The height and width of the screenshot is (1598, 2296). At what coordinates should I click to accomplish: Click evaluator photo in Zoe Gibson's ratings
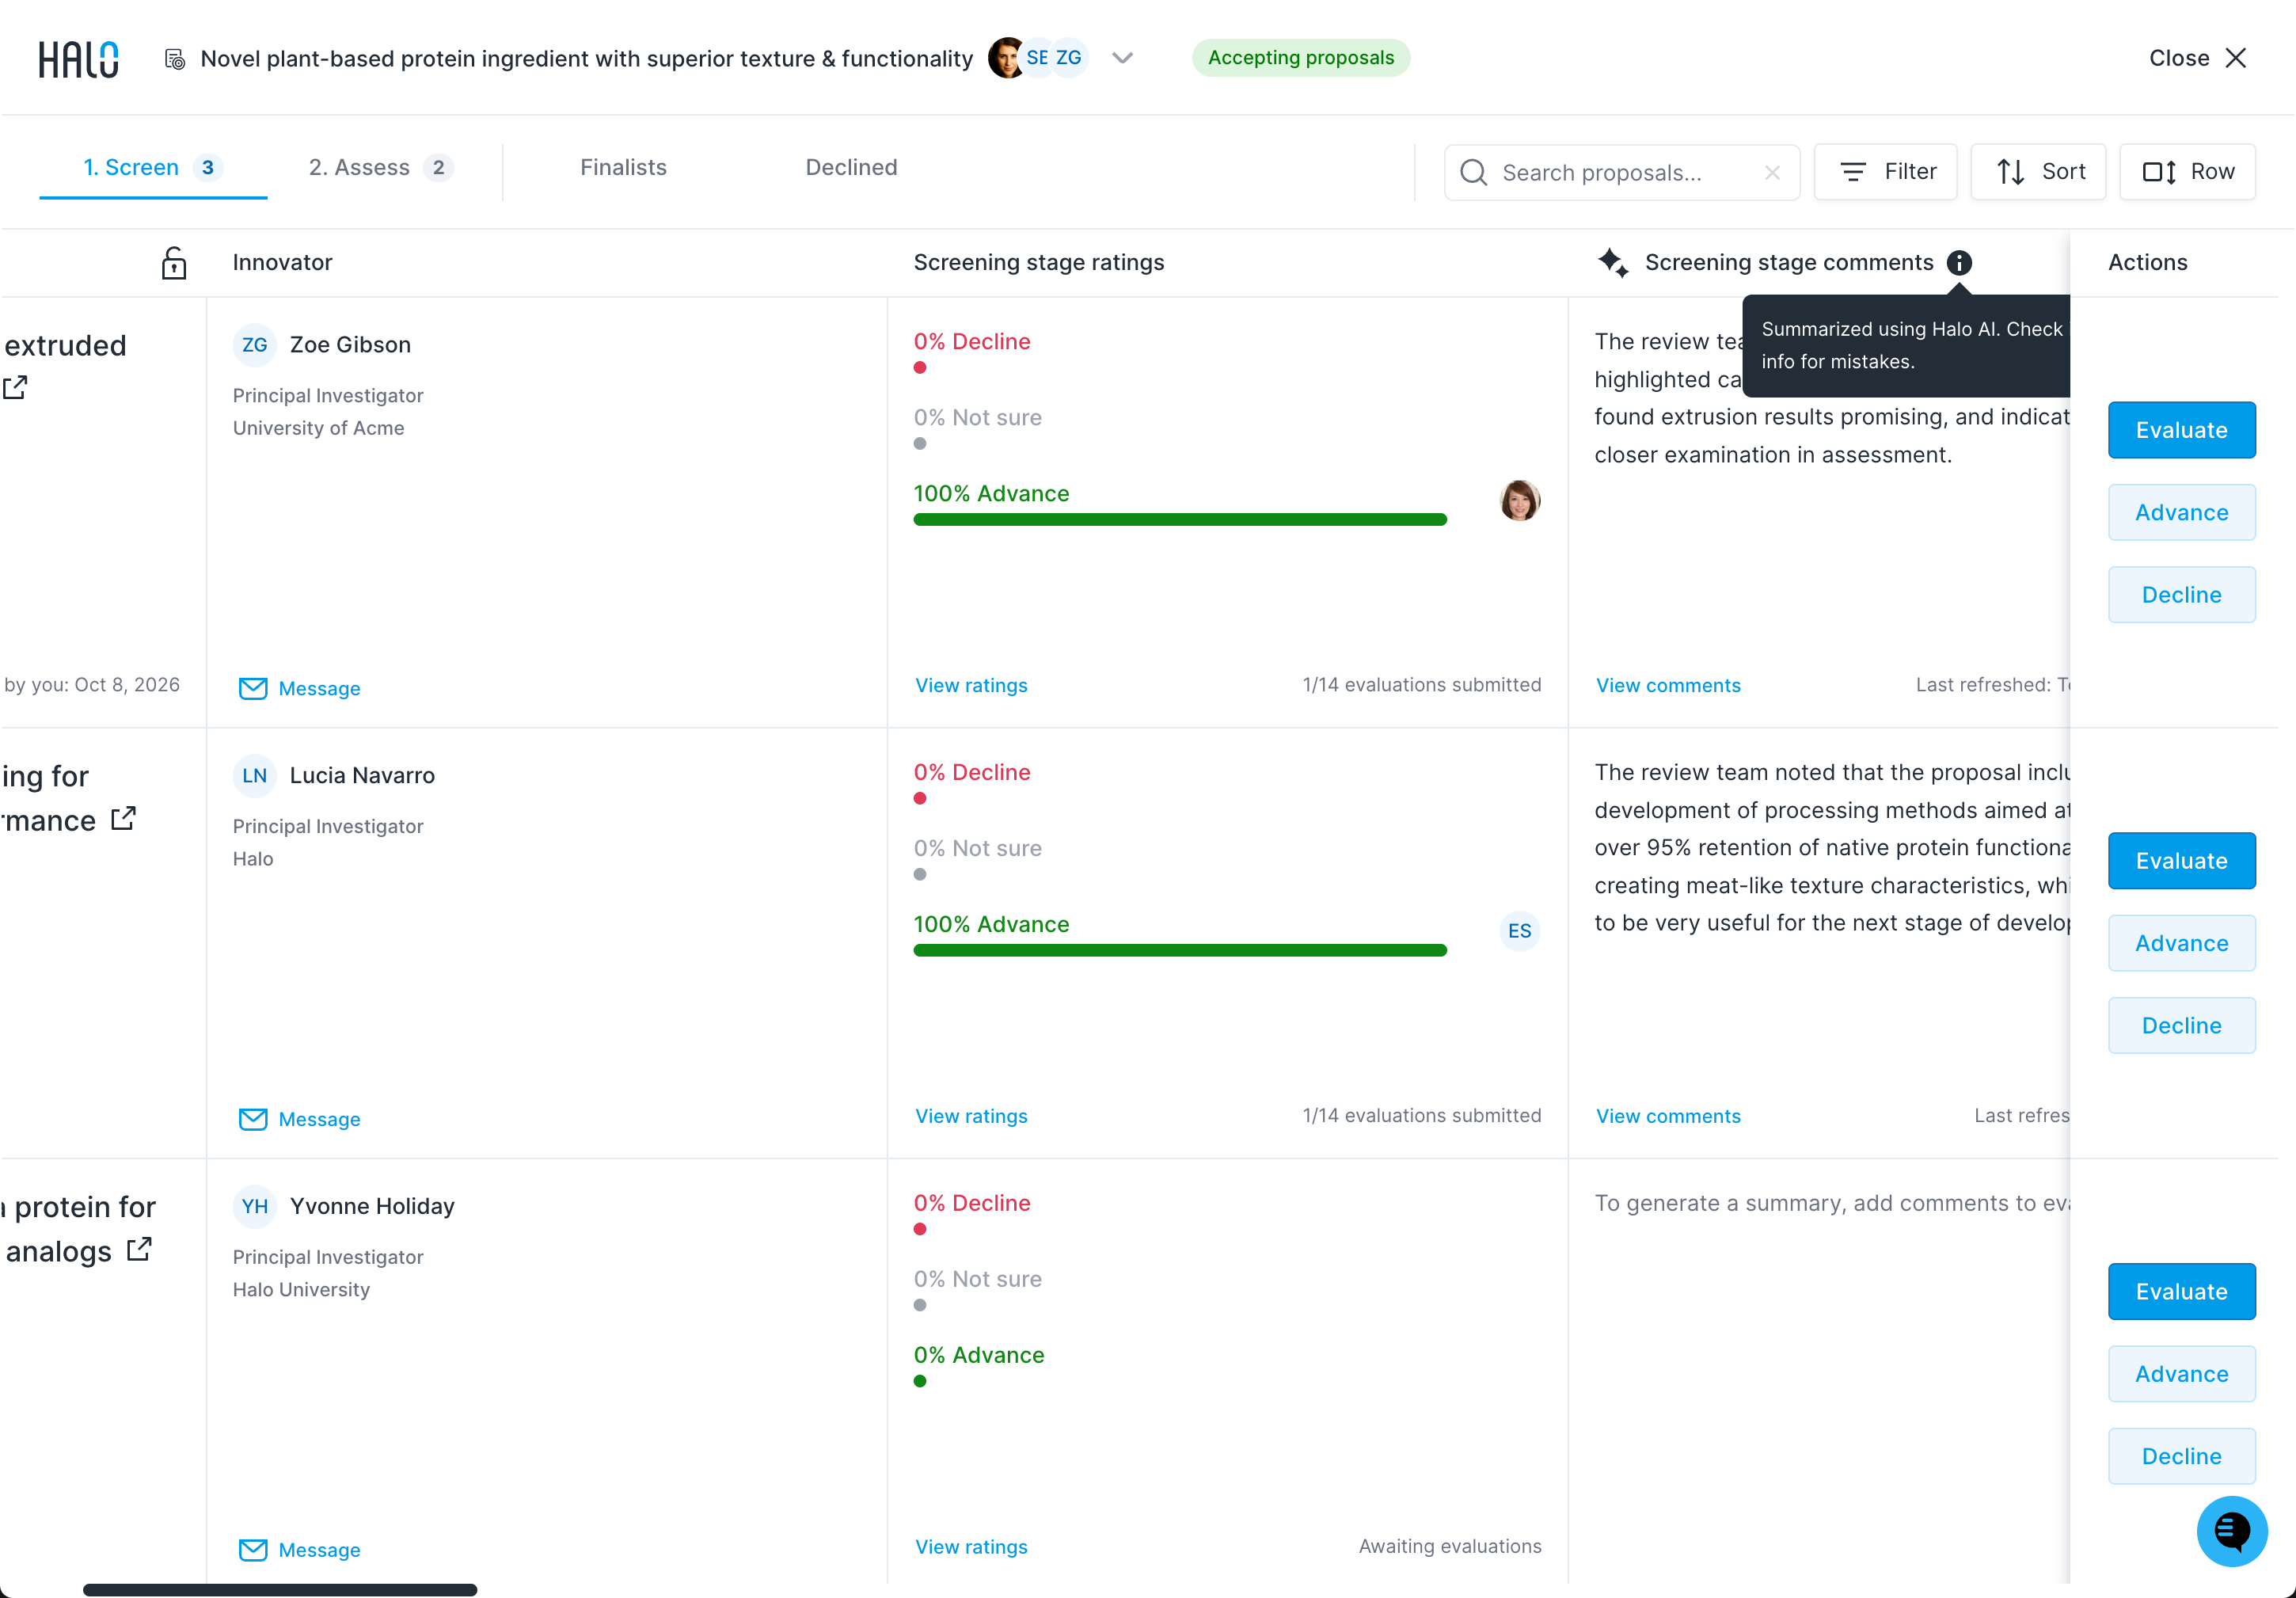click(1519, 500)
